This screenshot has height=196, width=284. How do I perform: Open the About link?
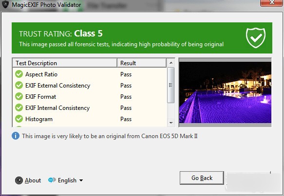33,180
